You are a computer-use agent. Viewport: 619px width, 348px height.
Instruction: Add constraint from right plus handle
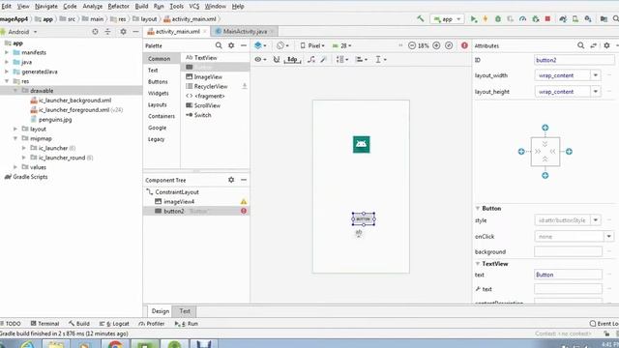click(569, 152)
